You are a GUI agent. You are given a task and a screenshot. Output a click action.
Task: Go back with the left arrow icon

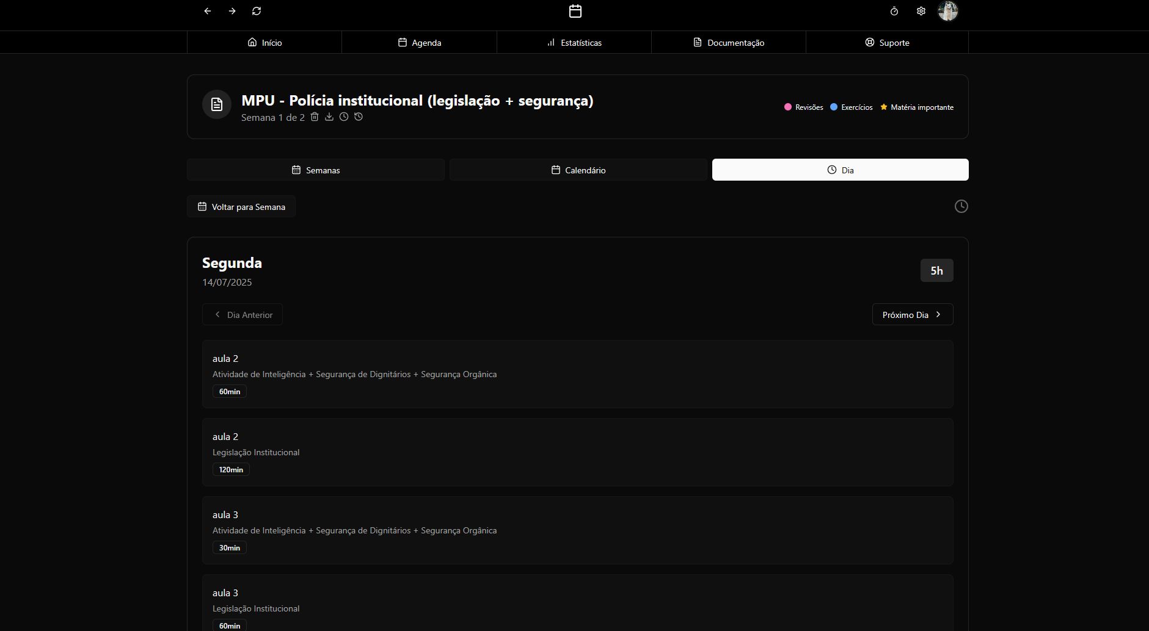tap(208, 11)
